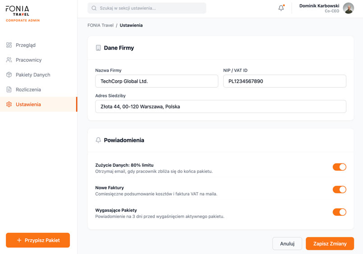
Task: Click the Pracownicy people icon
Action: point(9,60)
